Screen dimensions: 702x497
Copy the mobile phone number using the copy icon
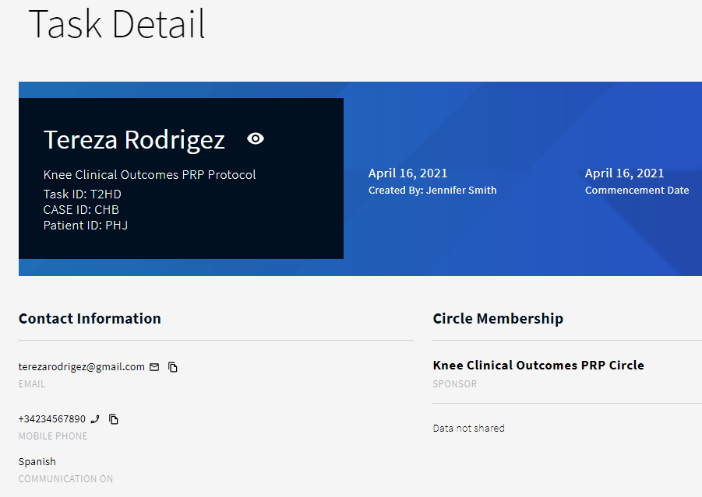pyautogui.click(x=114, y=419)
